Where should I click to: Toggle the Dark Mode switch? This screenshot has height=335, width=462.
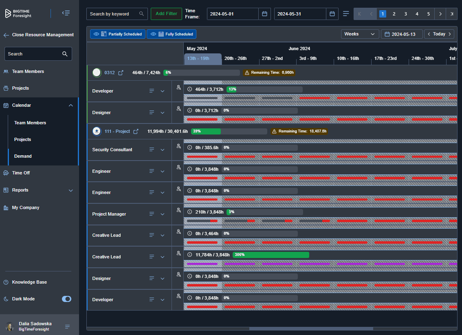[x=66, y=299]
